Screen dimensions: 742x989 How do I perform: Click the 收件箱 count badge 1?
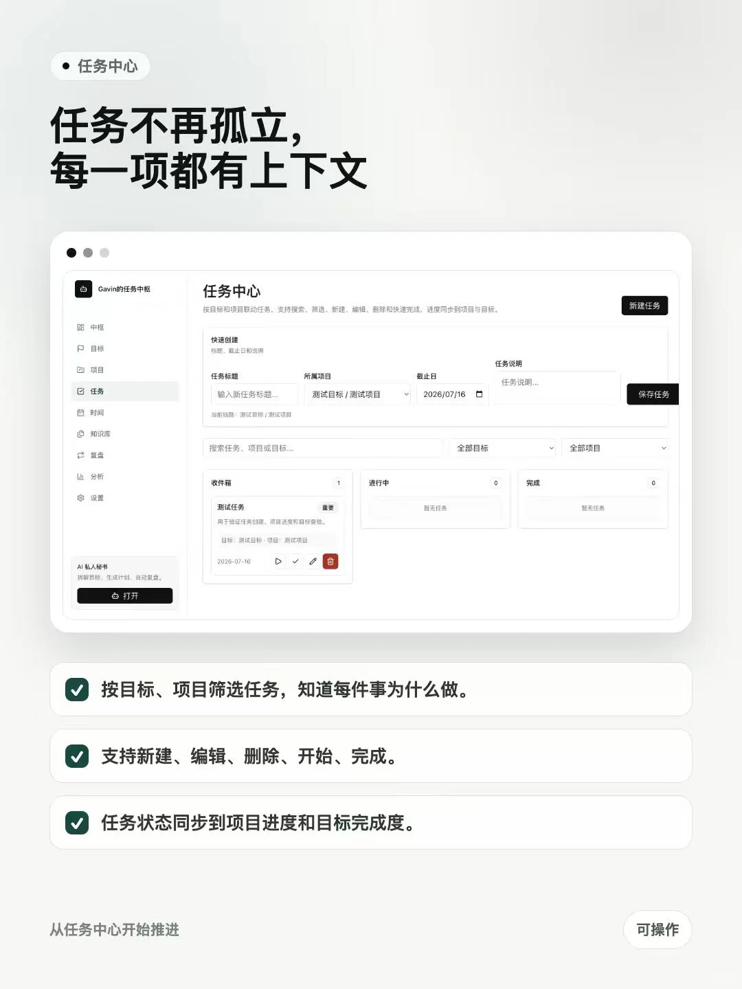[x=339, y=483]
